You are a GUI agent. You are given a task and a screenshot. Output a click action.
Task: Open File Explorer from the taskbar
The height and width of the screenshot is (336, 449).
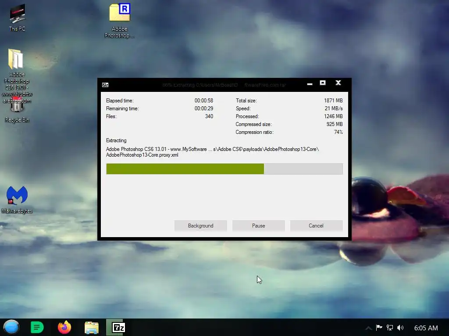[x=92, y=327]
